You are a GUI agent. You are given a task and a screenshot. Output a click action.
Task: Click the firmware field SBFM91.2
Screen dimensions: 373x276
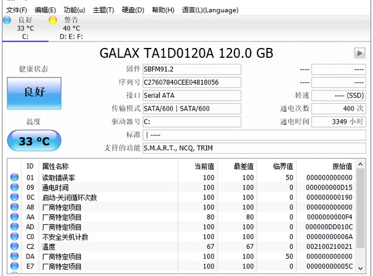click(x=192, y=69)
